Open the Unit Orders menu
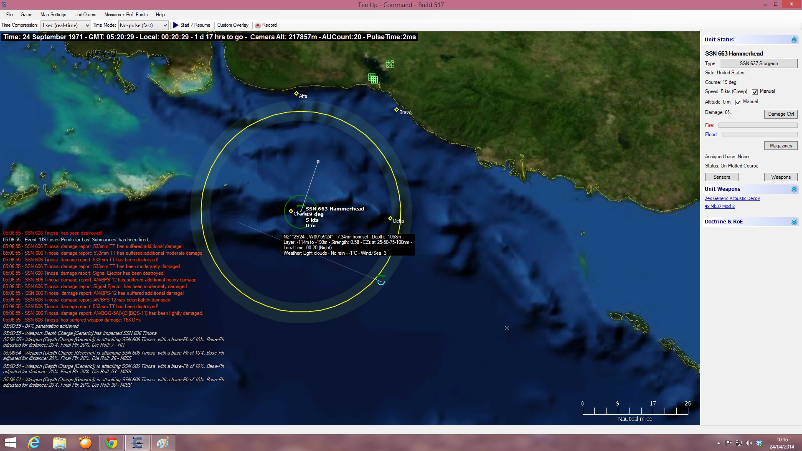The image size is (802, 451). click(x=85, y=15)
